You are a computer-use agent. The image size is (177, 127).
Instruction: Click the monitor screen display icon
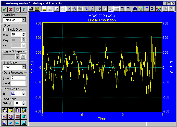coord(147,9)
